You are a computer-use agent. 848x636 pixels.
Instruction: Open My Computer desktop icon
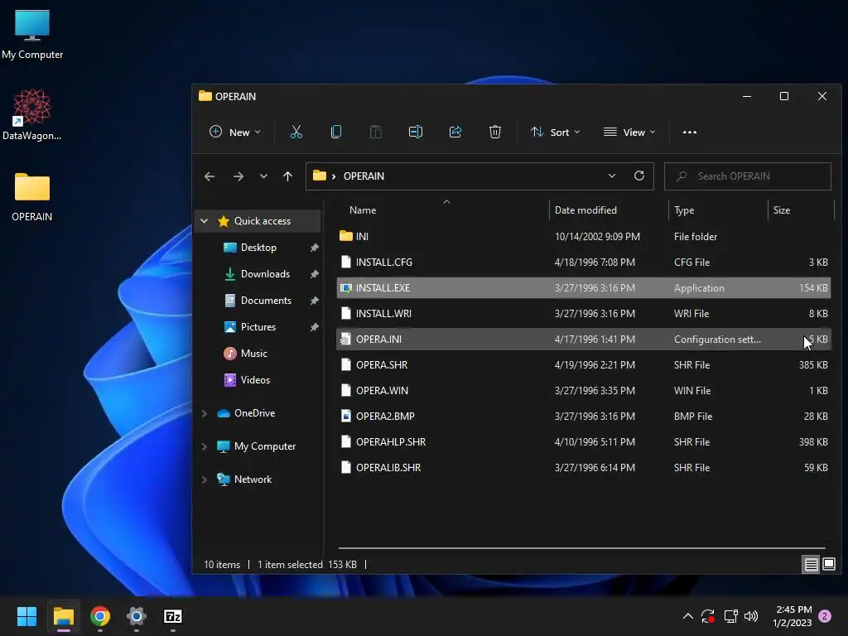32,34
